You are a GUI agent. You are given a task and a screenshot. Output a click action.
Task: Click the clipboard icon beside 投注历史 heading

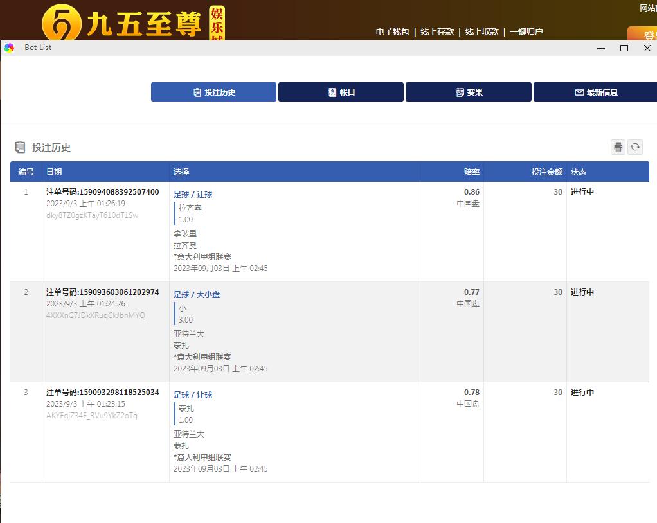pyautogui.click(x=21, y=148)
